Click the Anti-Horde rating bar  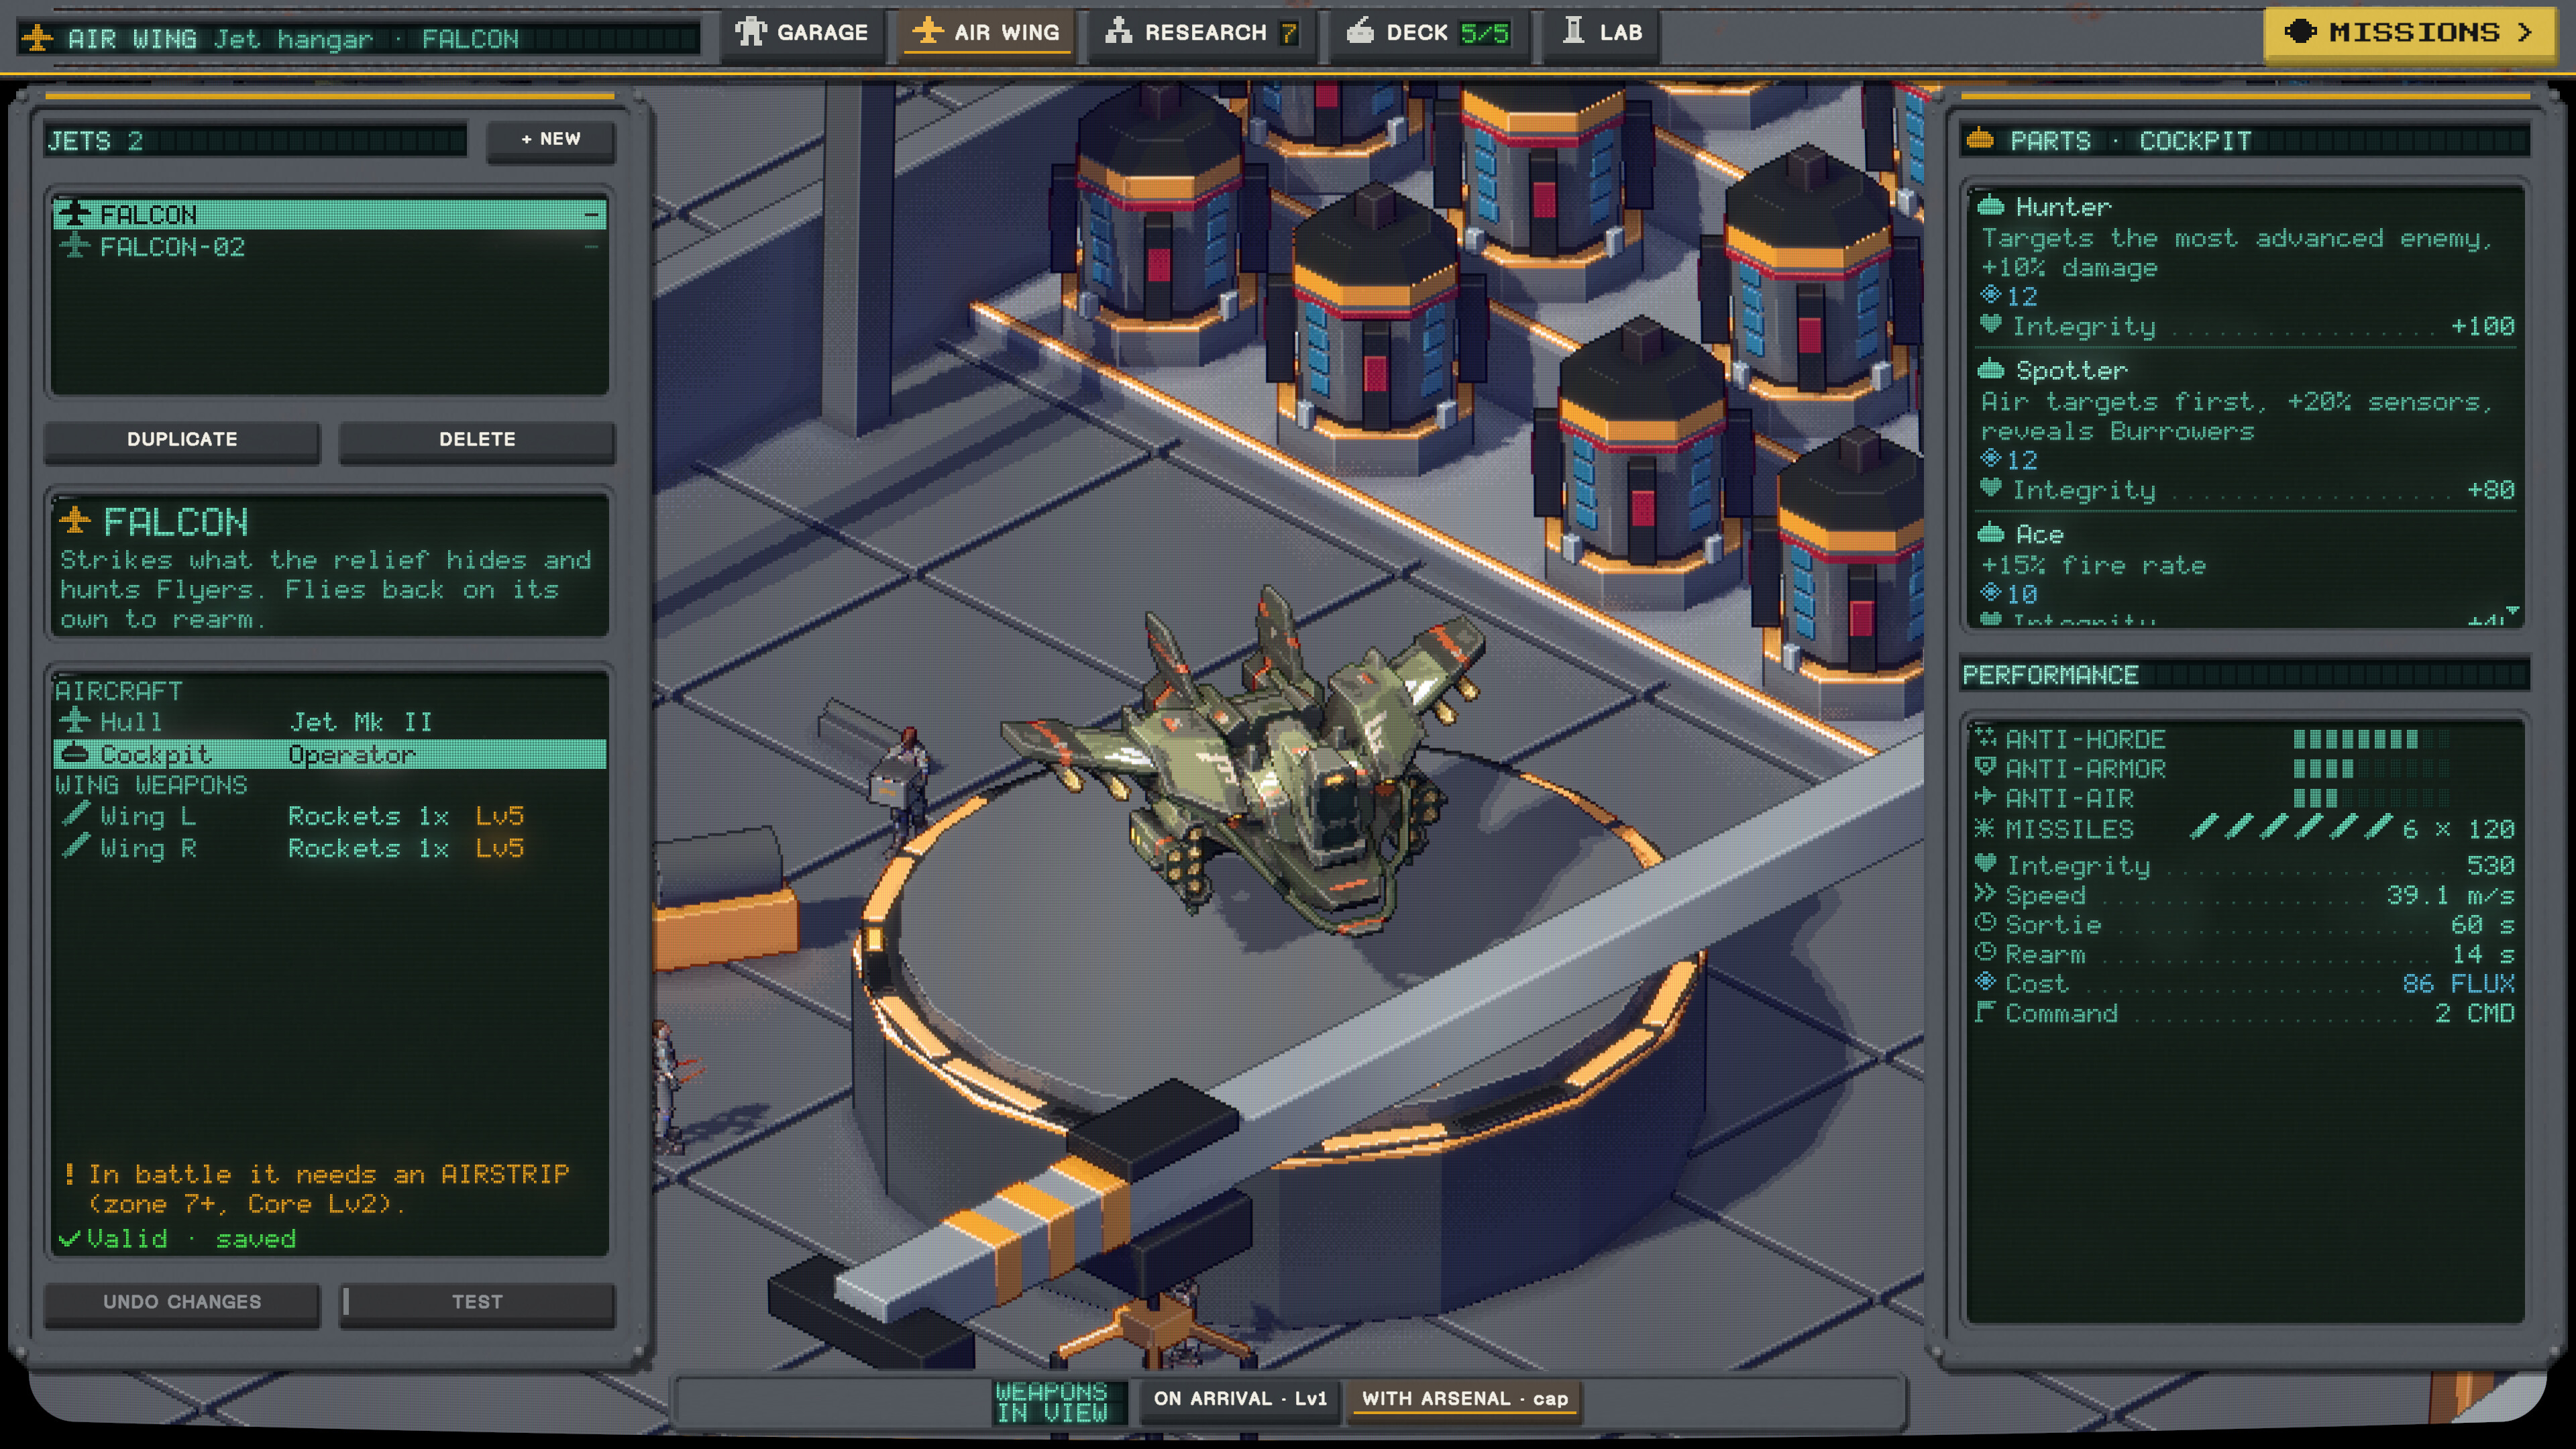[2370, 740]
